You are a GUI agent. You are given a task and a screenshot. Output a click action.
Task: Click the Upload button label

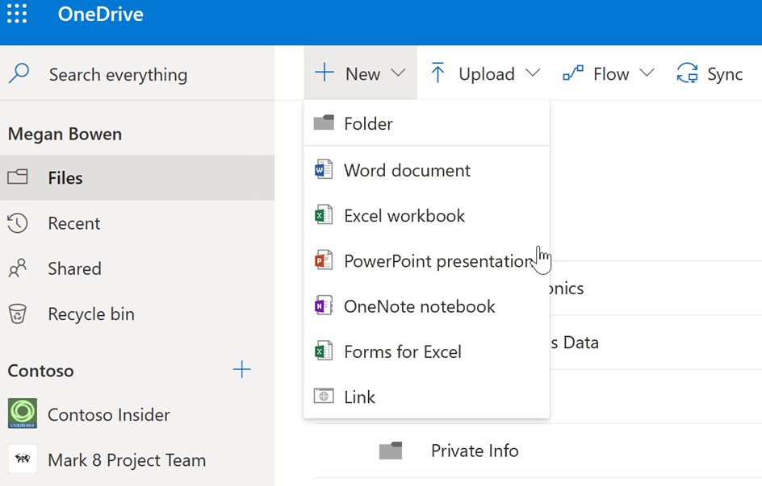(487, 74)
